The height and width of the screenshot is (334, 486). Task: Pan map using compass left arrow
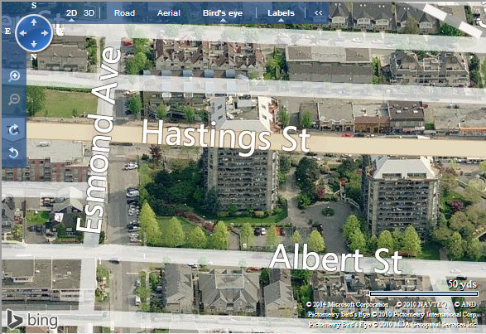pos(23,33)
